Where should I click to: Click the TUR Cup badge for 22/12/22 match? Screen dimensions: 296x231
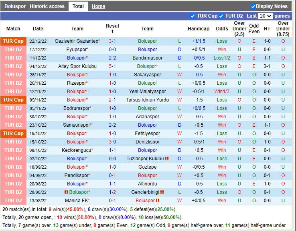click(x=13, y=41)
